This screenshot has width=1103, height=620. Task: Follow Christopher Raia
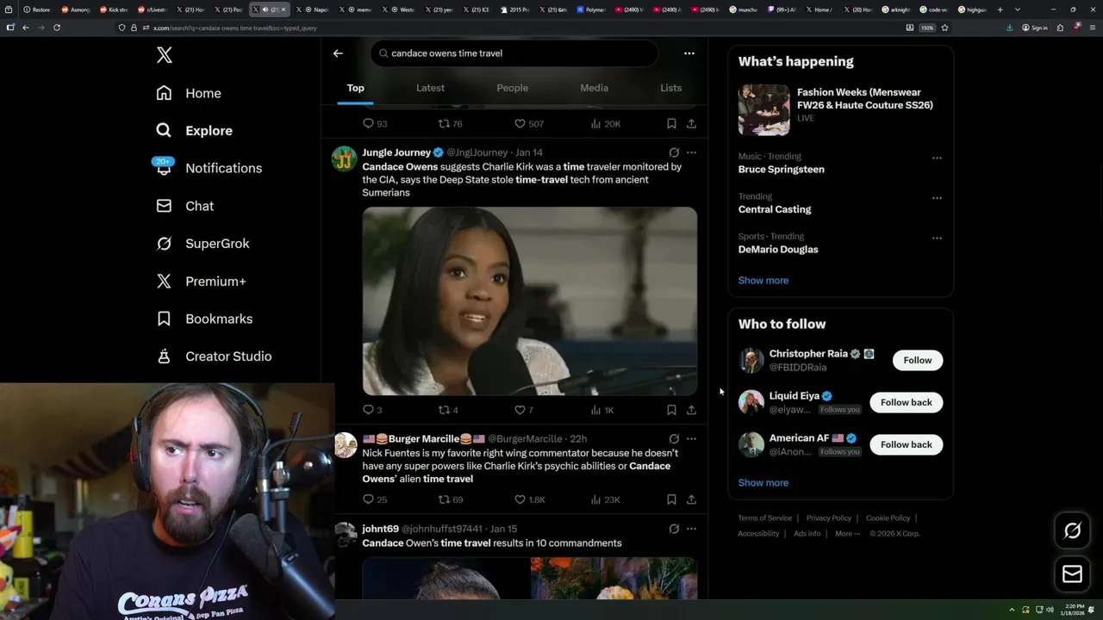918,360
